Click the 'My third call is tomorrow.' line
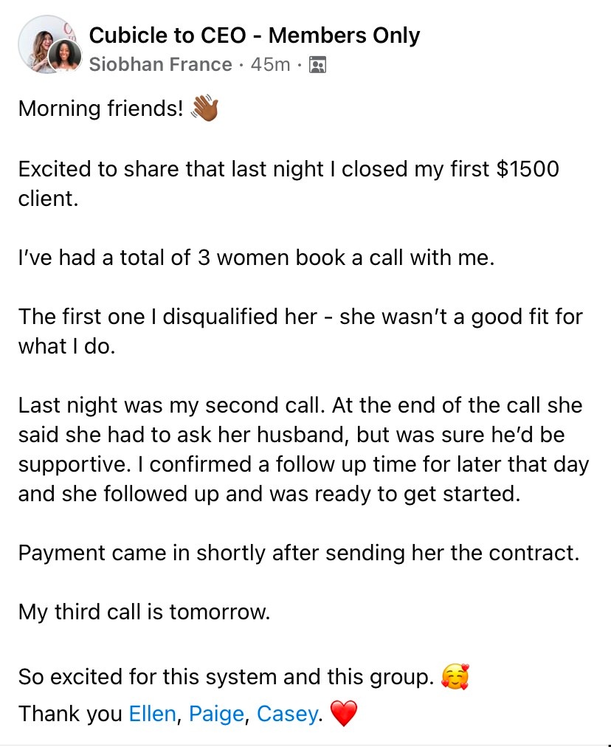 144,612
